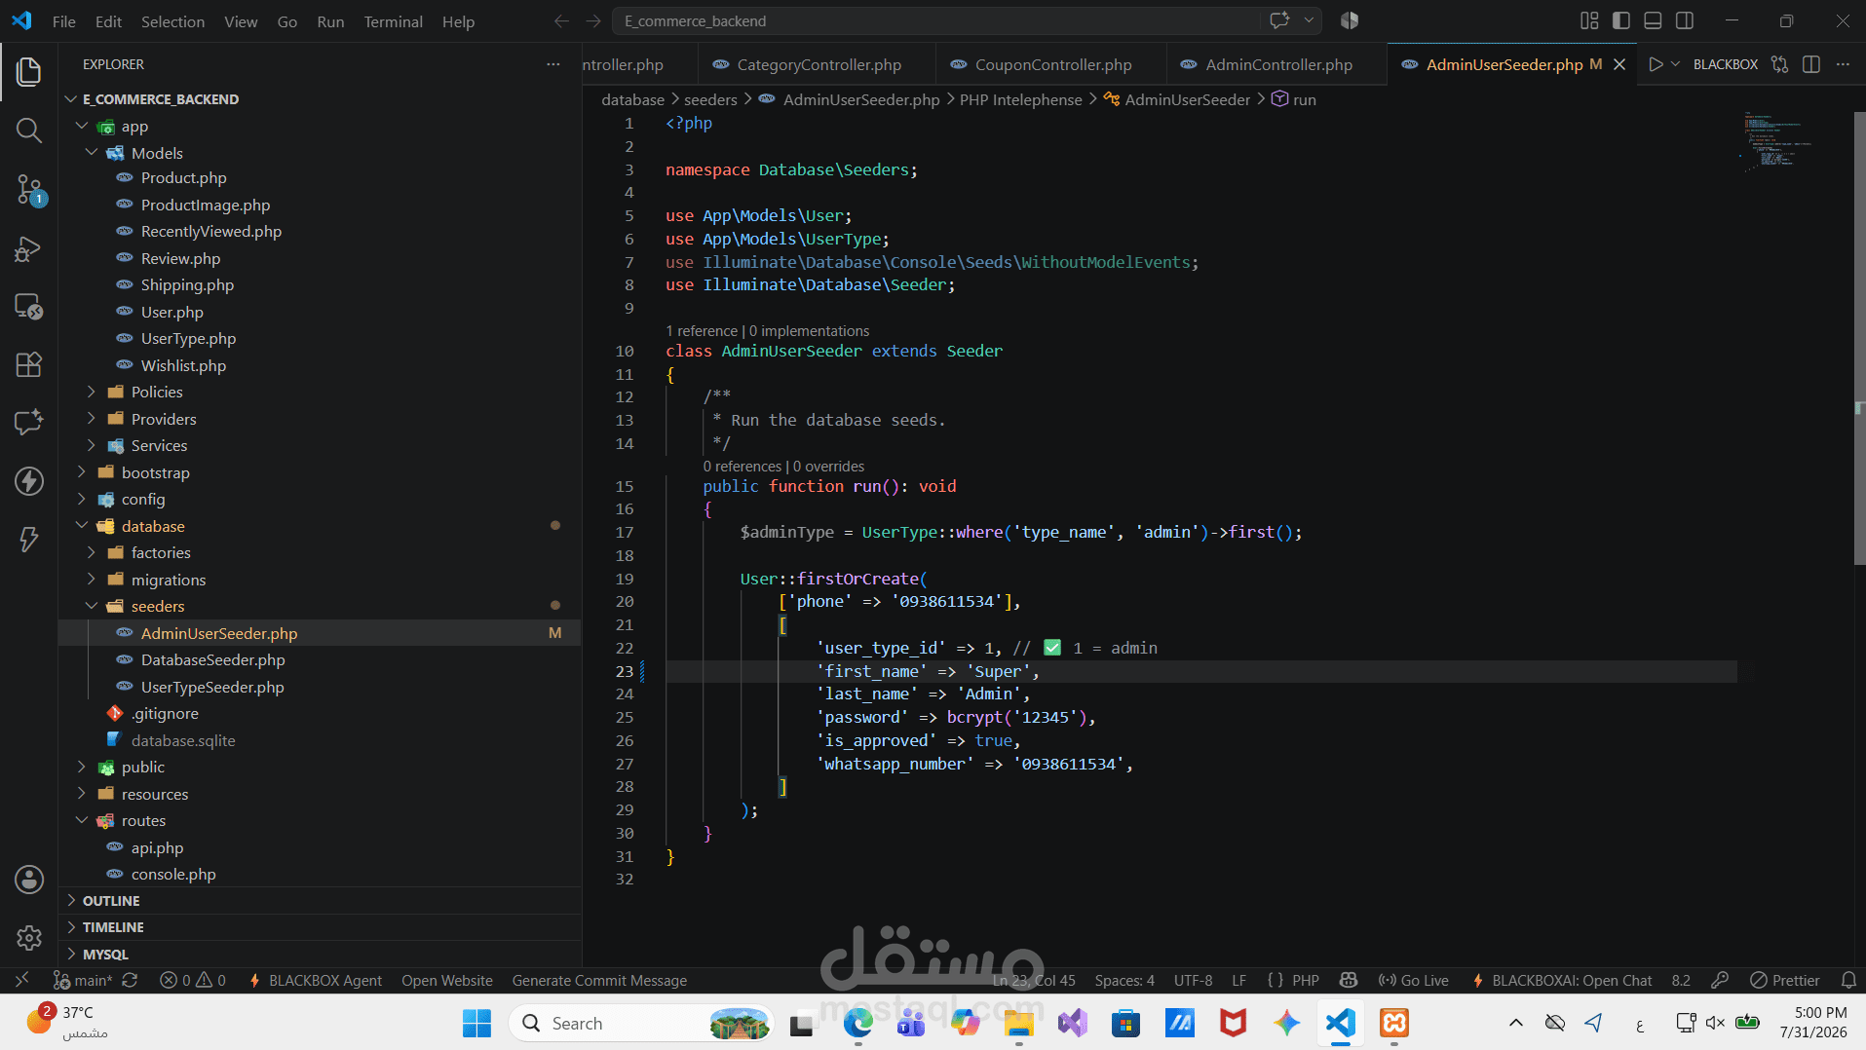Screen dimensions: 1866x1050
Task: Open the Explorer view in activity bar
Action: pyautogui.click(x=29, y=71)
